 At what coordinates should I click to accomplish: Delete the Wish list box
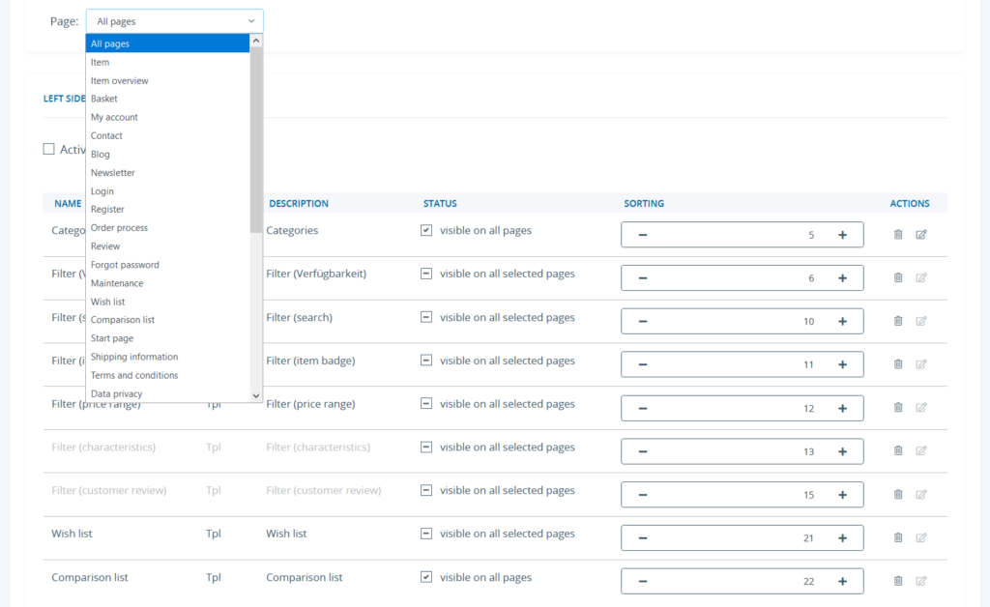(897, 537)
